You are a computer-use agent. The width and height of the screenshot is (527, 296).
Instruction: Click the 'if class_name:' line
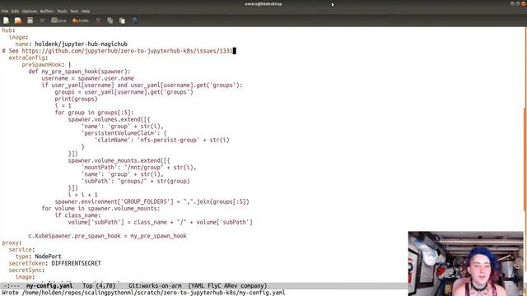[77, 215]
